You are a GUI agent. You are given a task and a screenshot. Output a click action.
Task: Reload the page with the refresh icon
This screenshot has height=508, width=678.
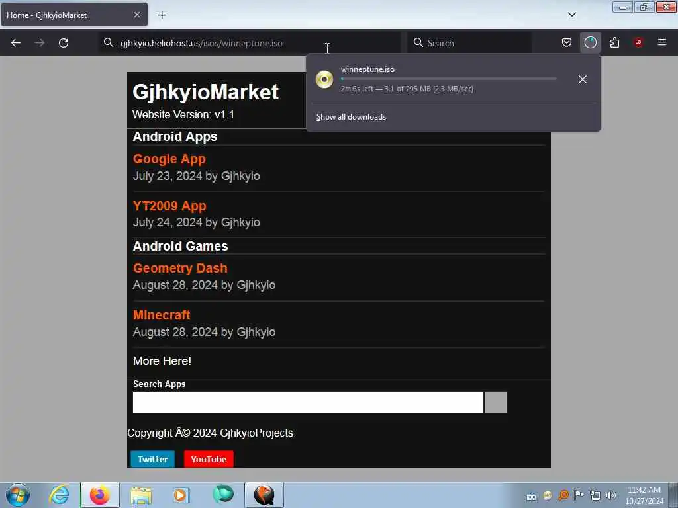coord(64,43)
